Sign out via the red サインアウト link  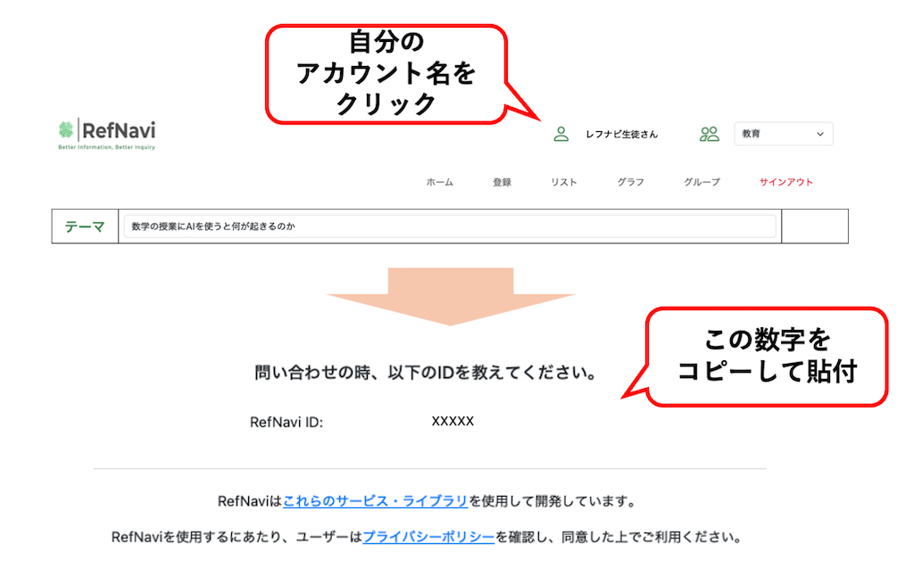(785, 182)
